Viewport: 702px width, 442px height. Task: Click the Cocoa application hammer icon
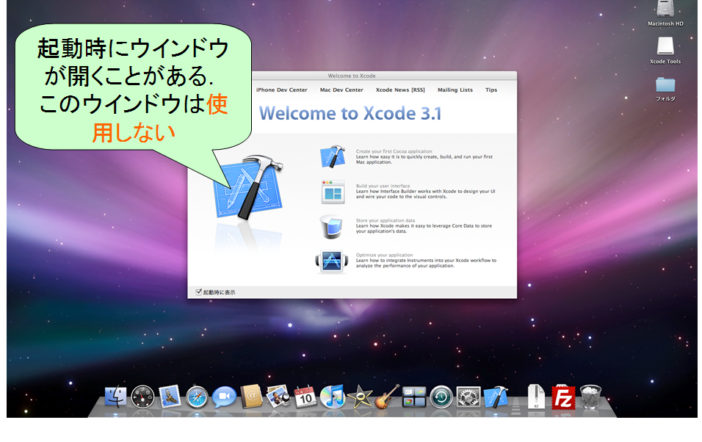(x=332, y=156)
